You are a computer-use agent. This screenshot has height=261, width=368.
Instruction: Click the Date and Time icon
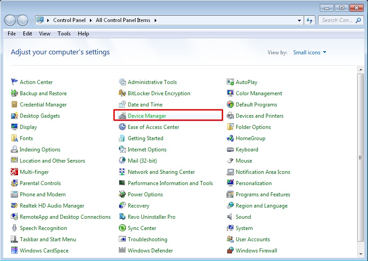(122, 104)
